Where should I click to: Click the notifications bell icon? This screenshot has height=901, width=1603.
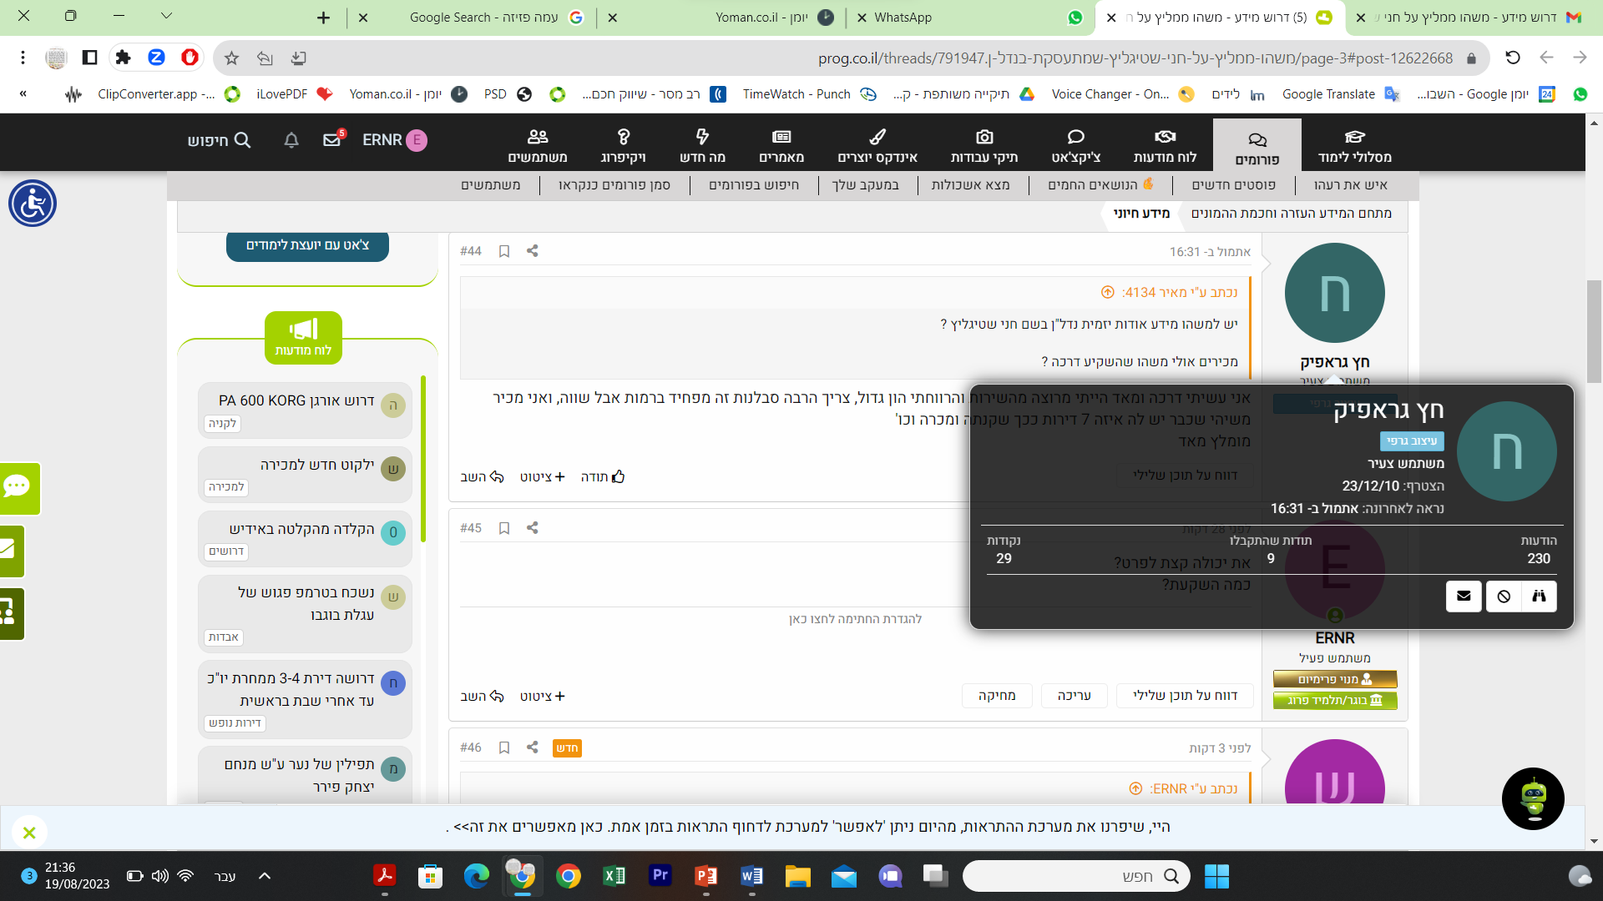(291, 140)
